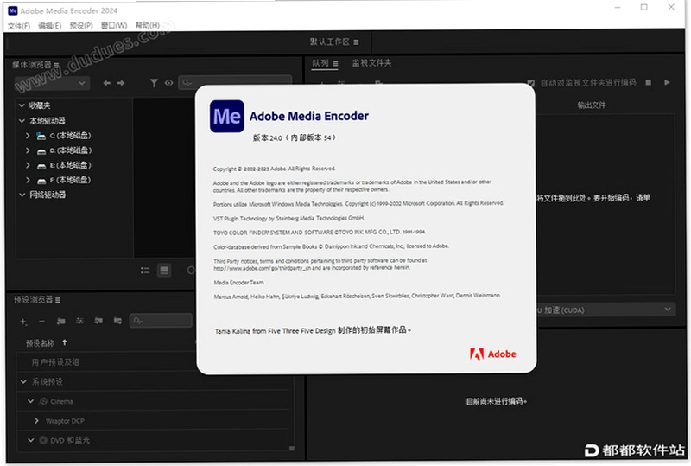The image size is (691, 466).
Task: Go back in Media Browser navigation
Action: [106, 83]
